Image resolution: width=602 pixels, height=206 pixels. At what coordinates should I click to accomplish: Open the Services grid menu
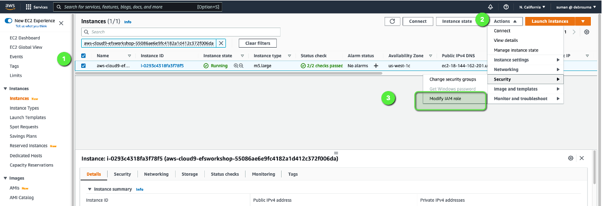pos(37,7)
